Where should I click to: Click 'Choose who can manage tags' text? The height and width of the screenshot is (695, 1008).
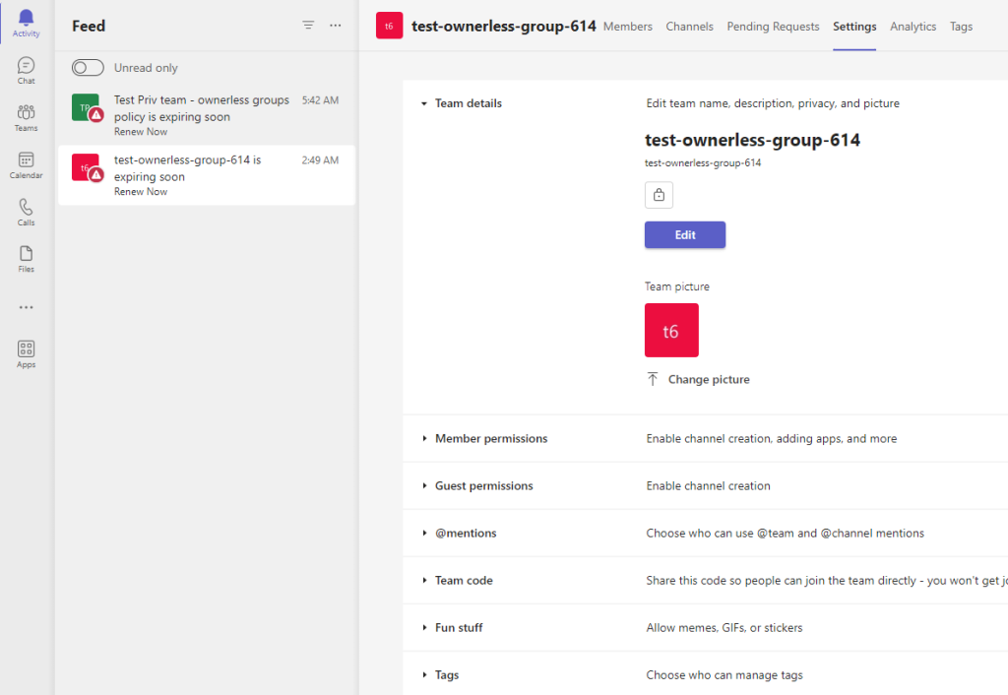(724, 675)
